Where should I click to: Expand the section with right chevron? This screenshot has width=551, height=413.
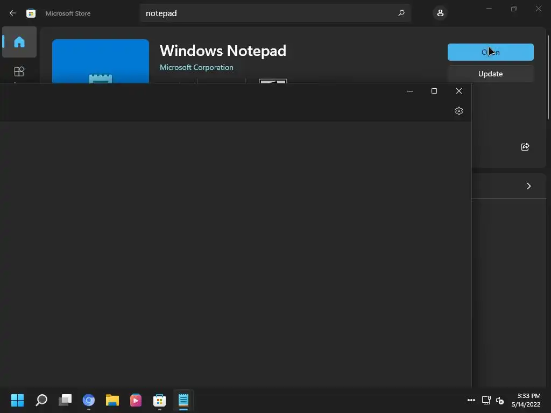[x=528, y=186]
